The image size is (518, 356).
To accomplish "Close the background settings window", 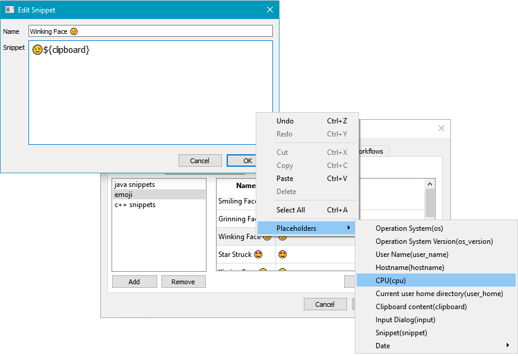I will [x=441, y=128].
